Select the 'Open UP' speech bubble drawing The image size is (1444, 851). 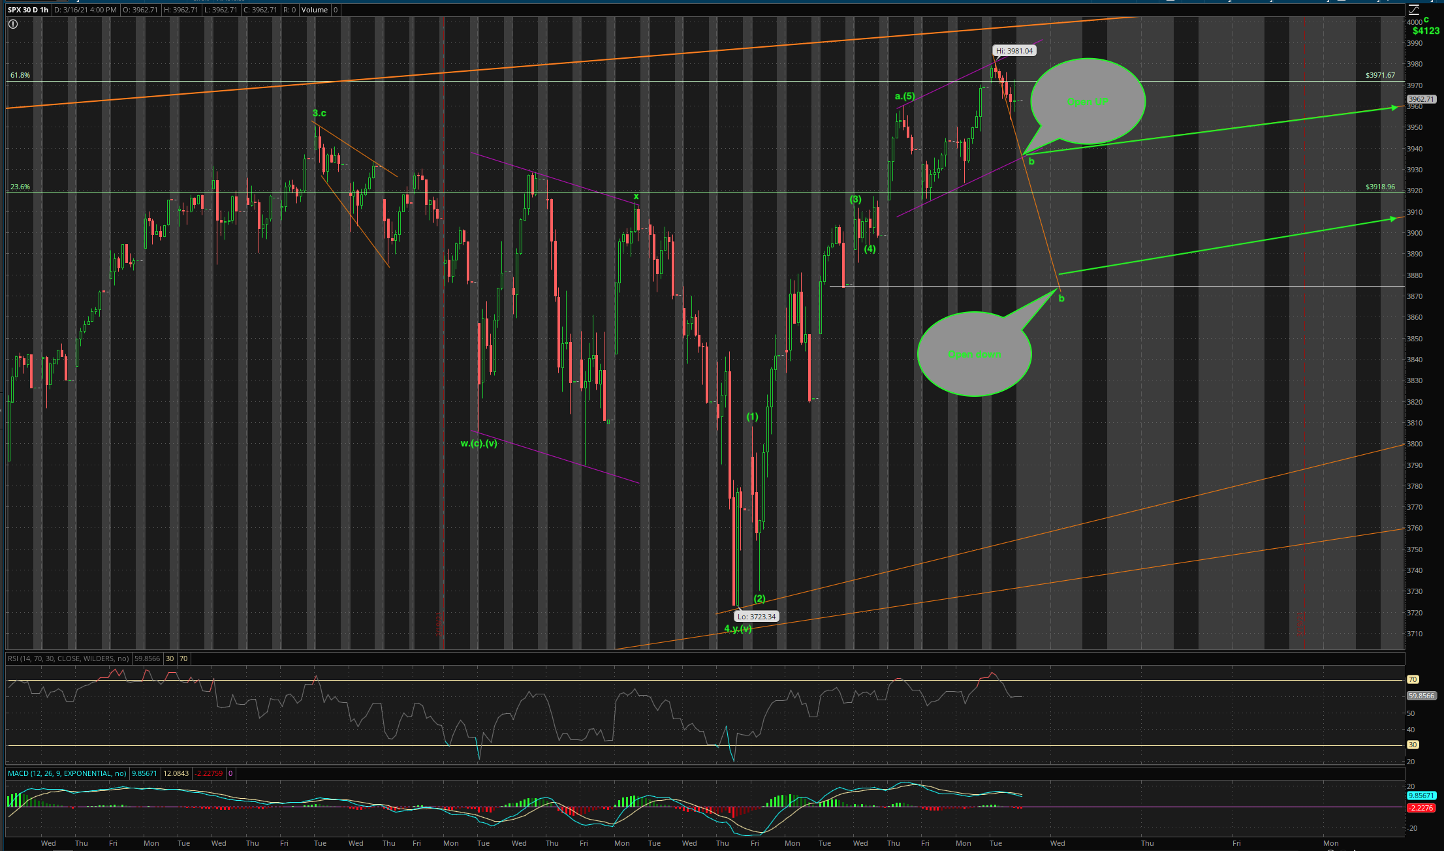pyautogui.click(x=1088, y=102)
